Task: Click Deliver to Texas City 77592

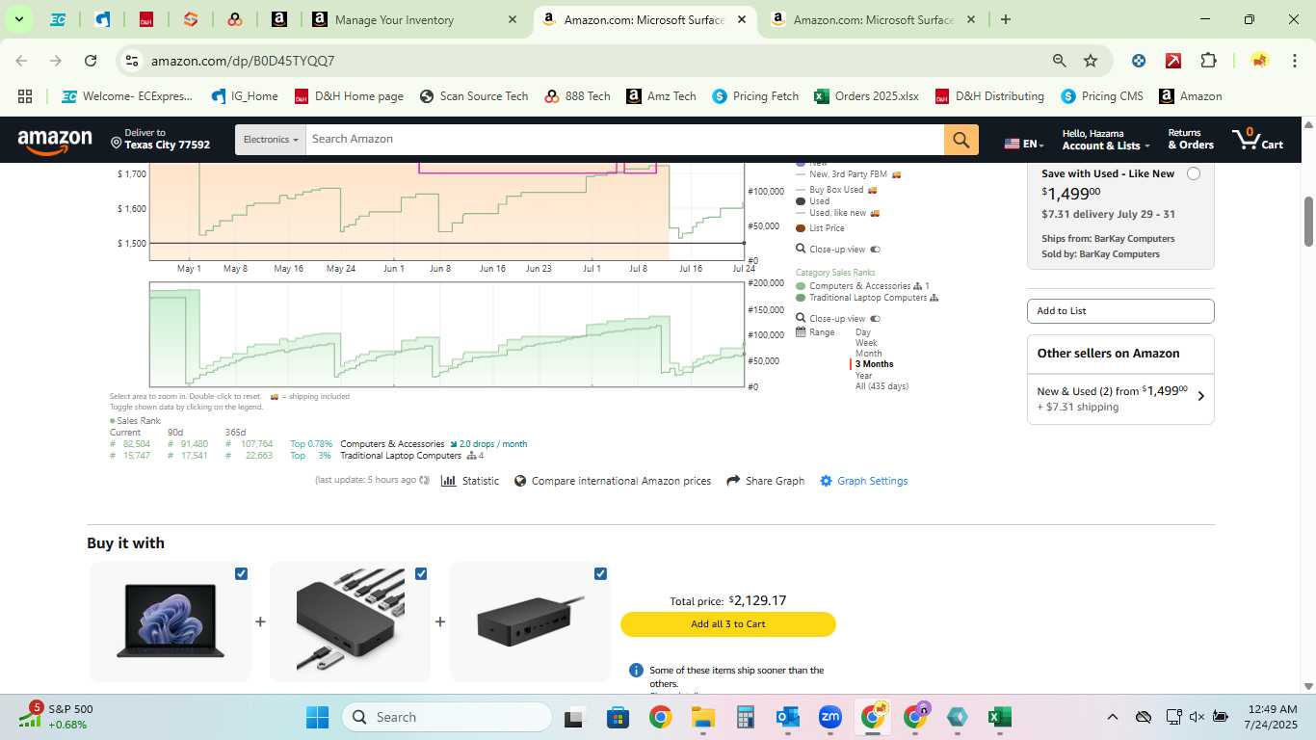Action: [160, 140]
